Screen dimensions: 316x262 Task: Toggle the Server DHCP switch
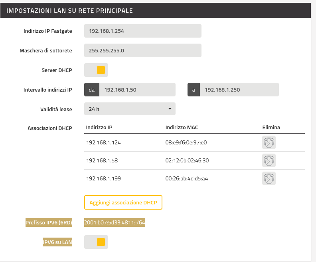[x=96, y=70]
